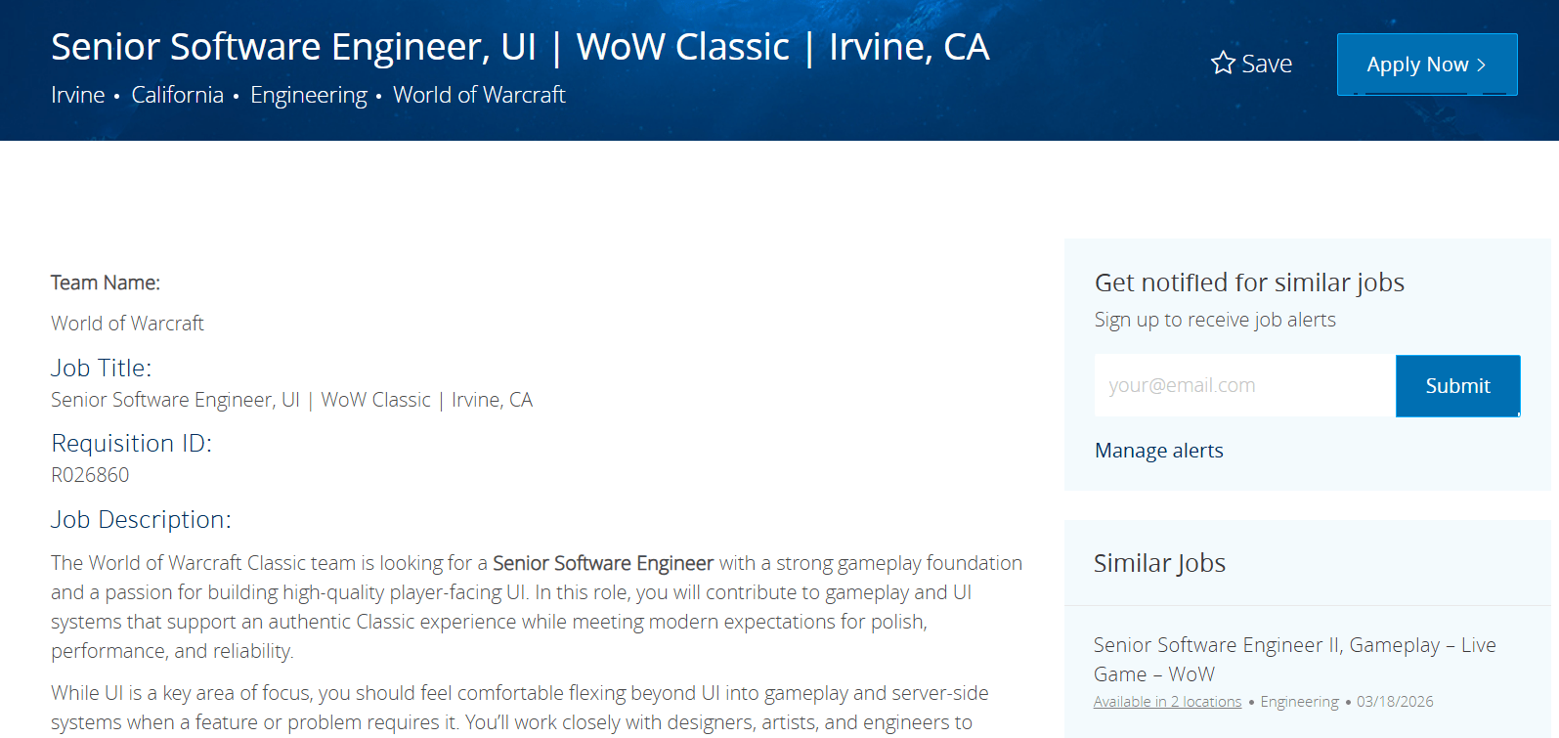Submit the job alert email form
Image resolution: width=1559 pixels, height=738 pixels.
tap(1457, 385)
